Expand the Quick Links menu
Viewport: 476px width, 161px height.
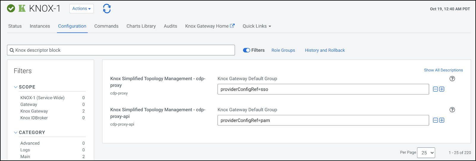257,26
